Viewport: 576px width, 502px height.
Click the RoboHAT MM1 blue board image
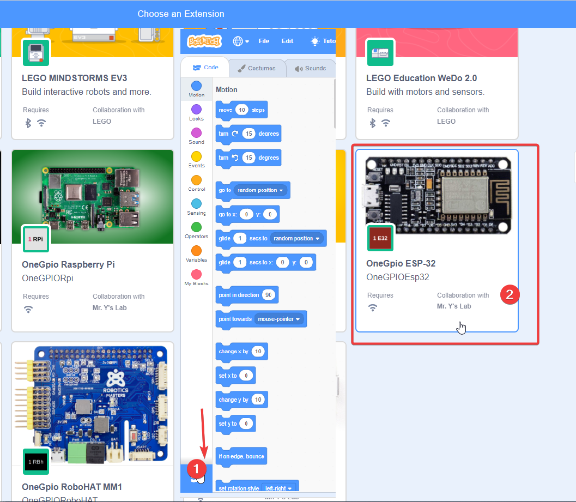pyautogui.click(x=93, y=404)
